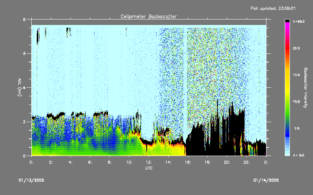Click the colorbar label '5.0'

pos(297,128)
